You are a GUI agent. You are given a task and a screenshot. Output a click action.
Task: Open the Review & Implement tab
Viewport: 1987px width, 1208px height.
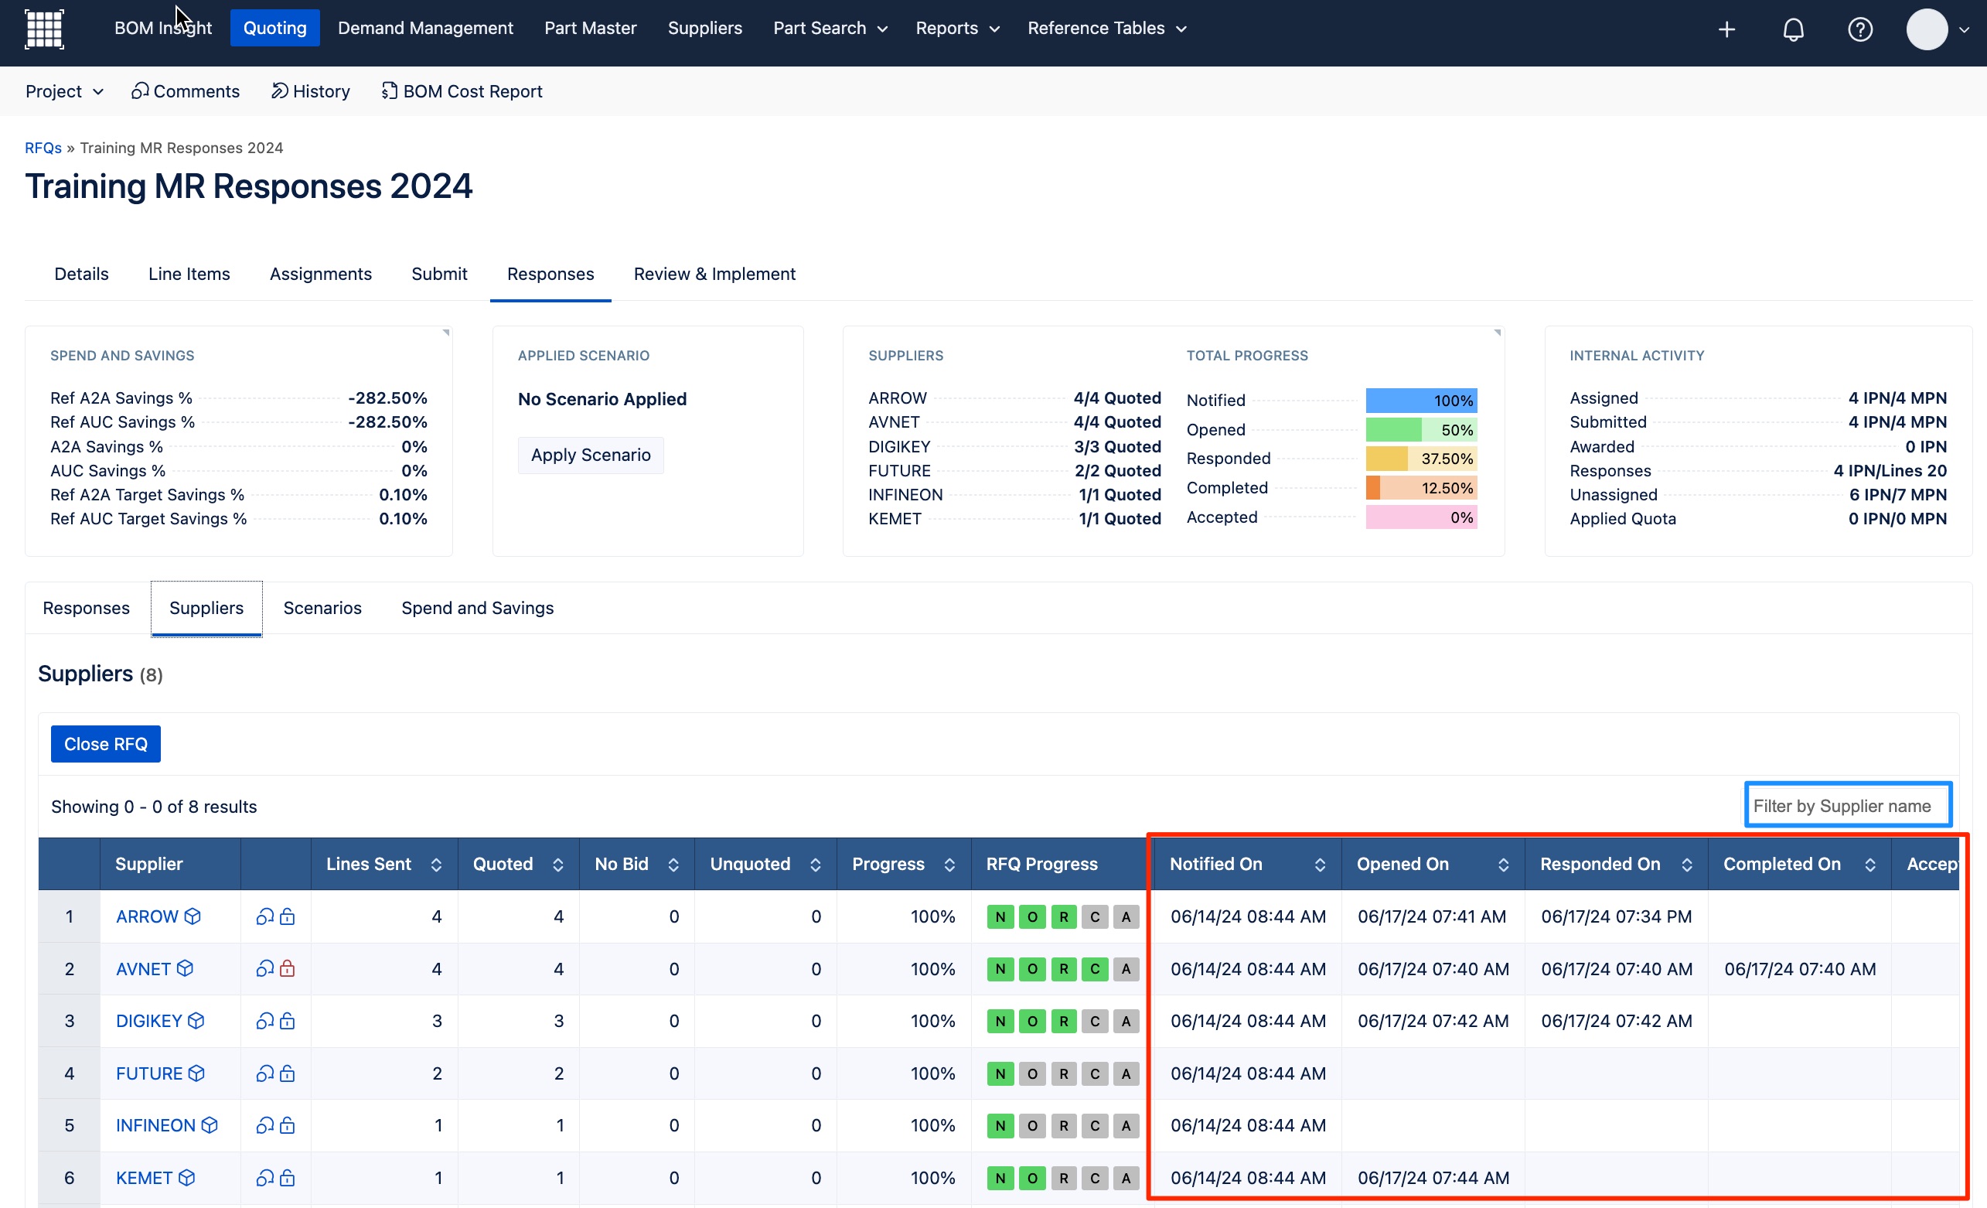pos(714,275)
